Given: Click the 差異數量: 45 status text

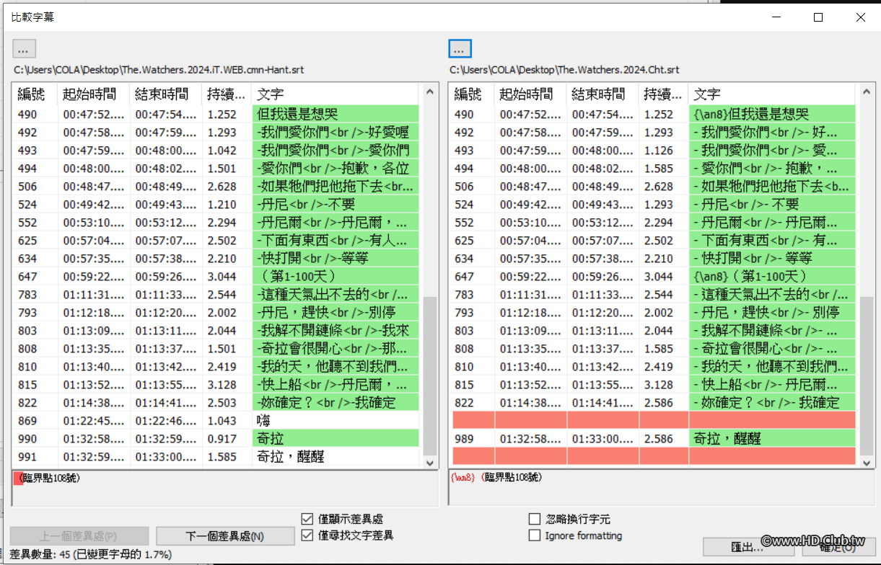Looking at the screenshot, I should [x=90, y=554].
